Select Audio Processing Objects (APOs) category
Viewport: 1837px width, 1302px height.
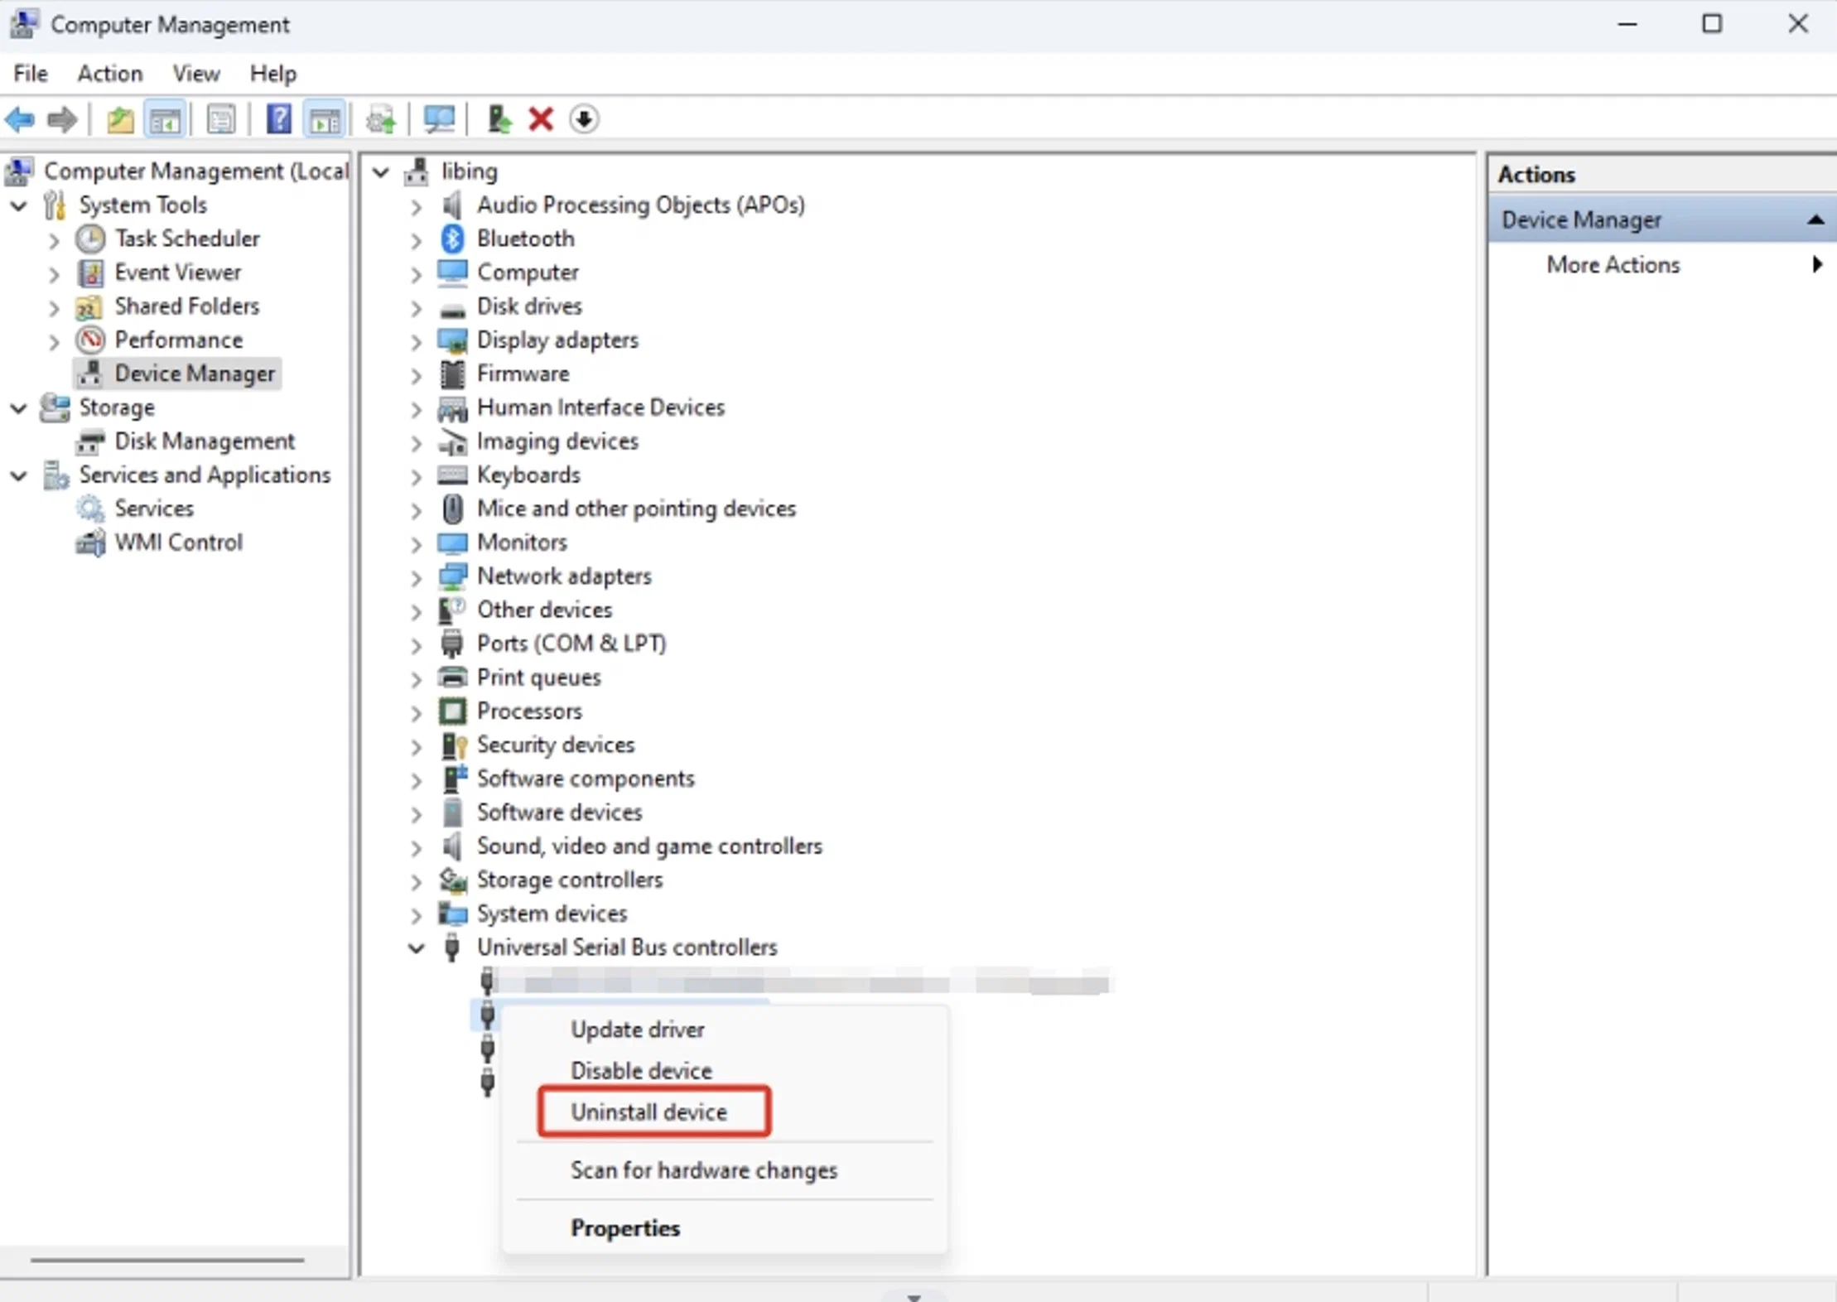pyautogui.click(x=641, y=205)
